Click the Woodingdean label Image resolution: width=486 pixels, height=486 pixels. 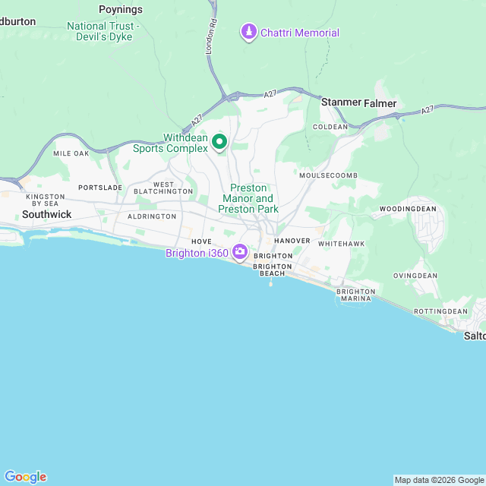pyautogui.click(x=408, y=209)
